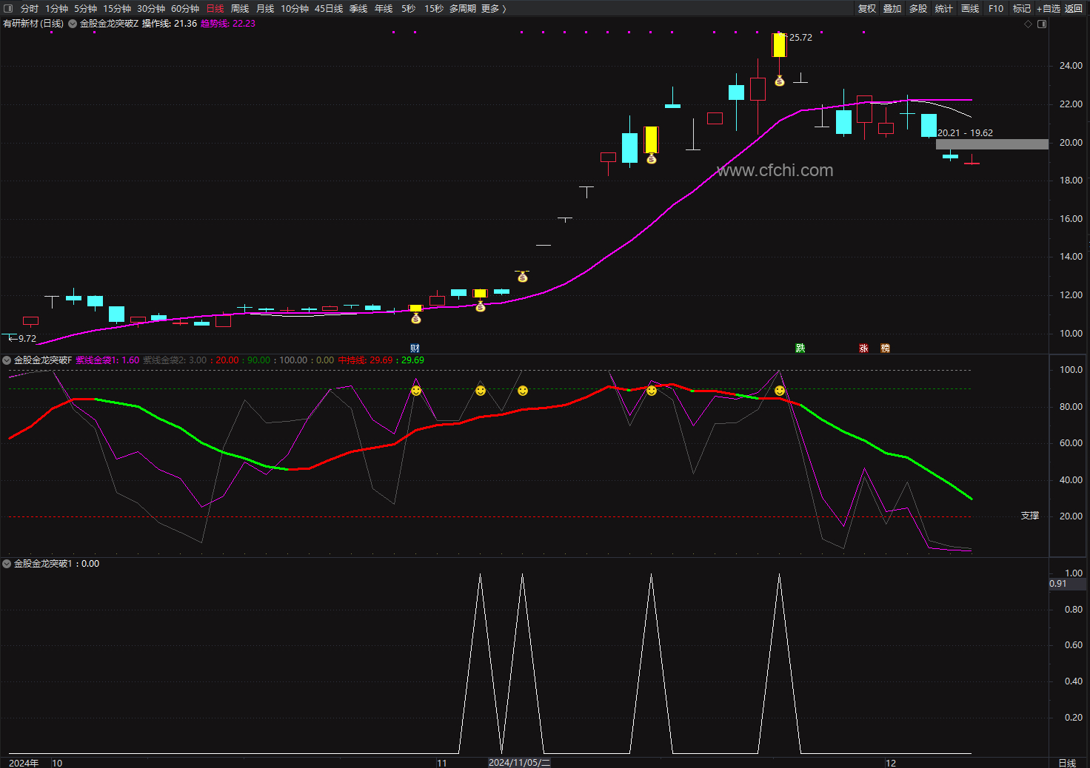
Task: Click the green 跌 event marker
Action: click(800, 348)
